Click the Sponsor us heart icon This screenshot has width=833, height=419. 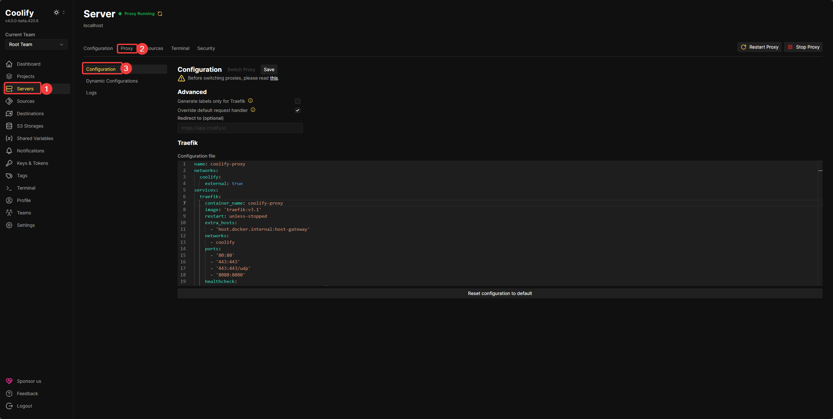(x=9, y=381)
